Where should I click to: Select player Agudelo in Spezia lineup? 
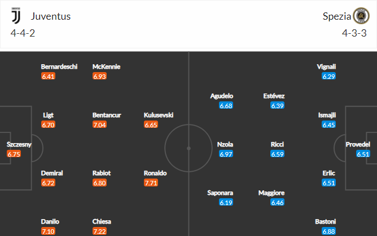[x=221, y=96]
